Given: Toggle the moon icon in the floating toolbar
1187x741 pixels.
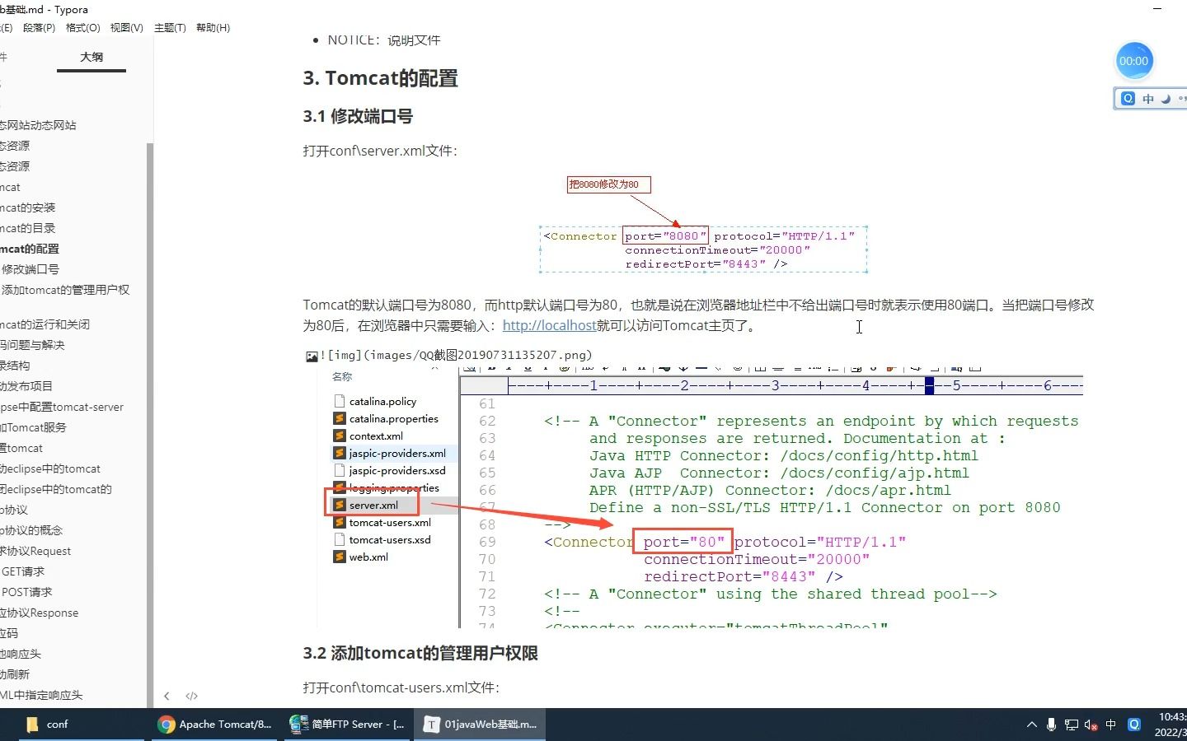Looking at the screenshot, I should 1166,98.
